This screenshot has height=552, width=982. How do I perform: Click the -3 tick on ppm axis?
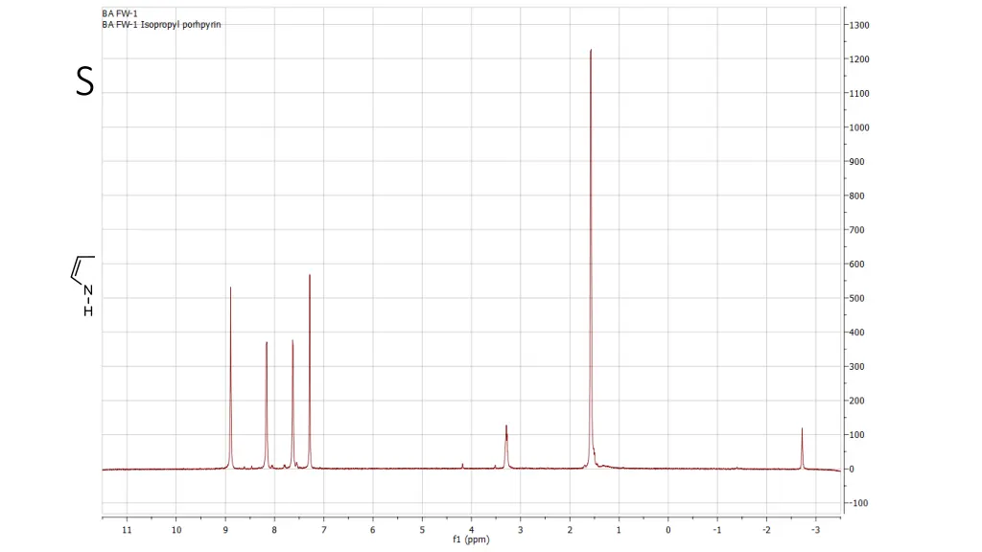[x=814, y=529]
